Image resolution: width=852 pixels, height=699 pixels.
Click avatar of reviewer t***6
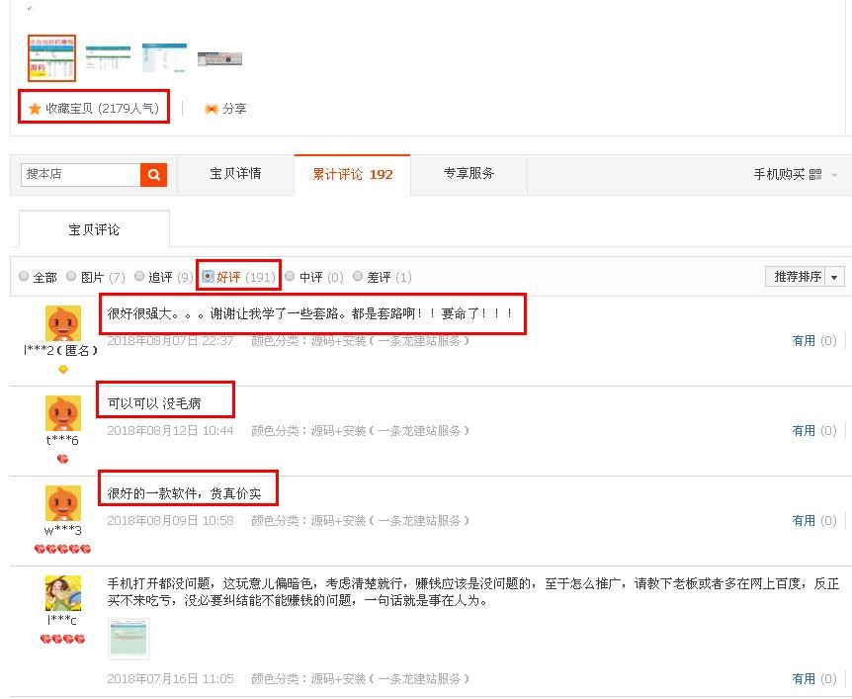coord(63,413)
